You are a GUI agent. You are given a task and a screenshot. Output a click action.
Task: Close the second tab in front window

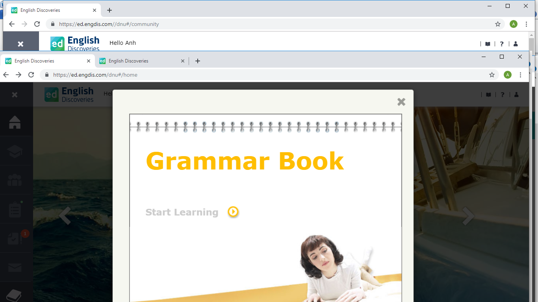[x=183, y=61]
